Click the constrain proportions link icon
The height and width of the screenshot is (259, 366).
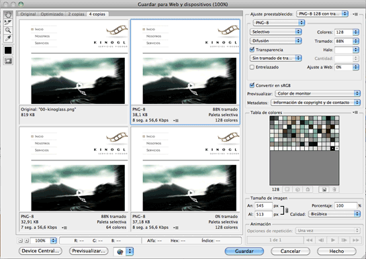287,210
